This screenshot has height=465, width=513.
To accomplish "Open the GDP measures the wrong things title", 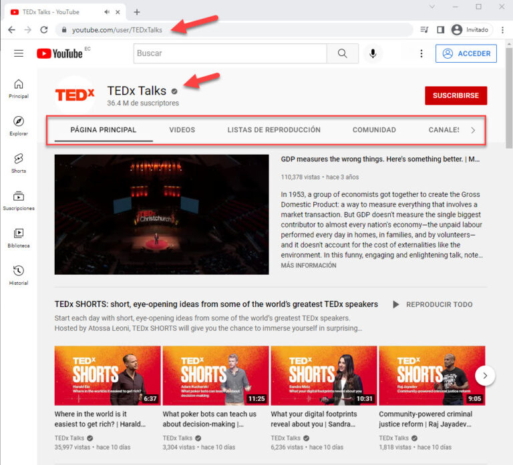I will (380, 159).
